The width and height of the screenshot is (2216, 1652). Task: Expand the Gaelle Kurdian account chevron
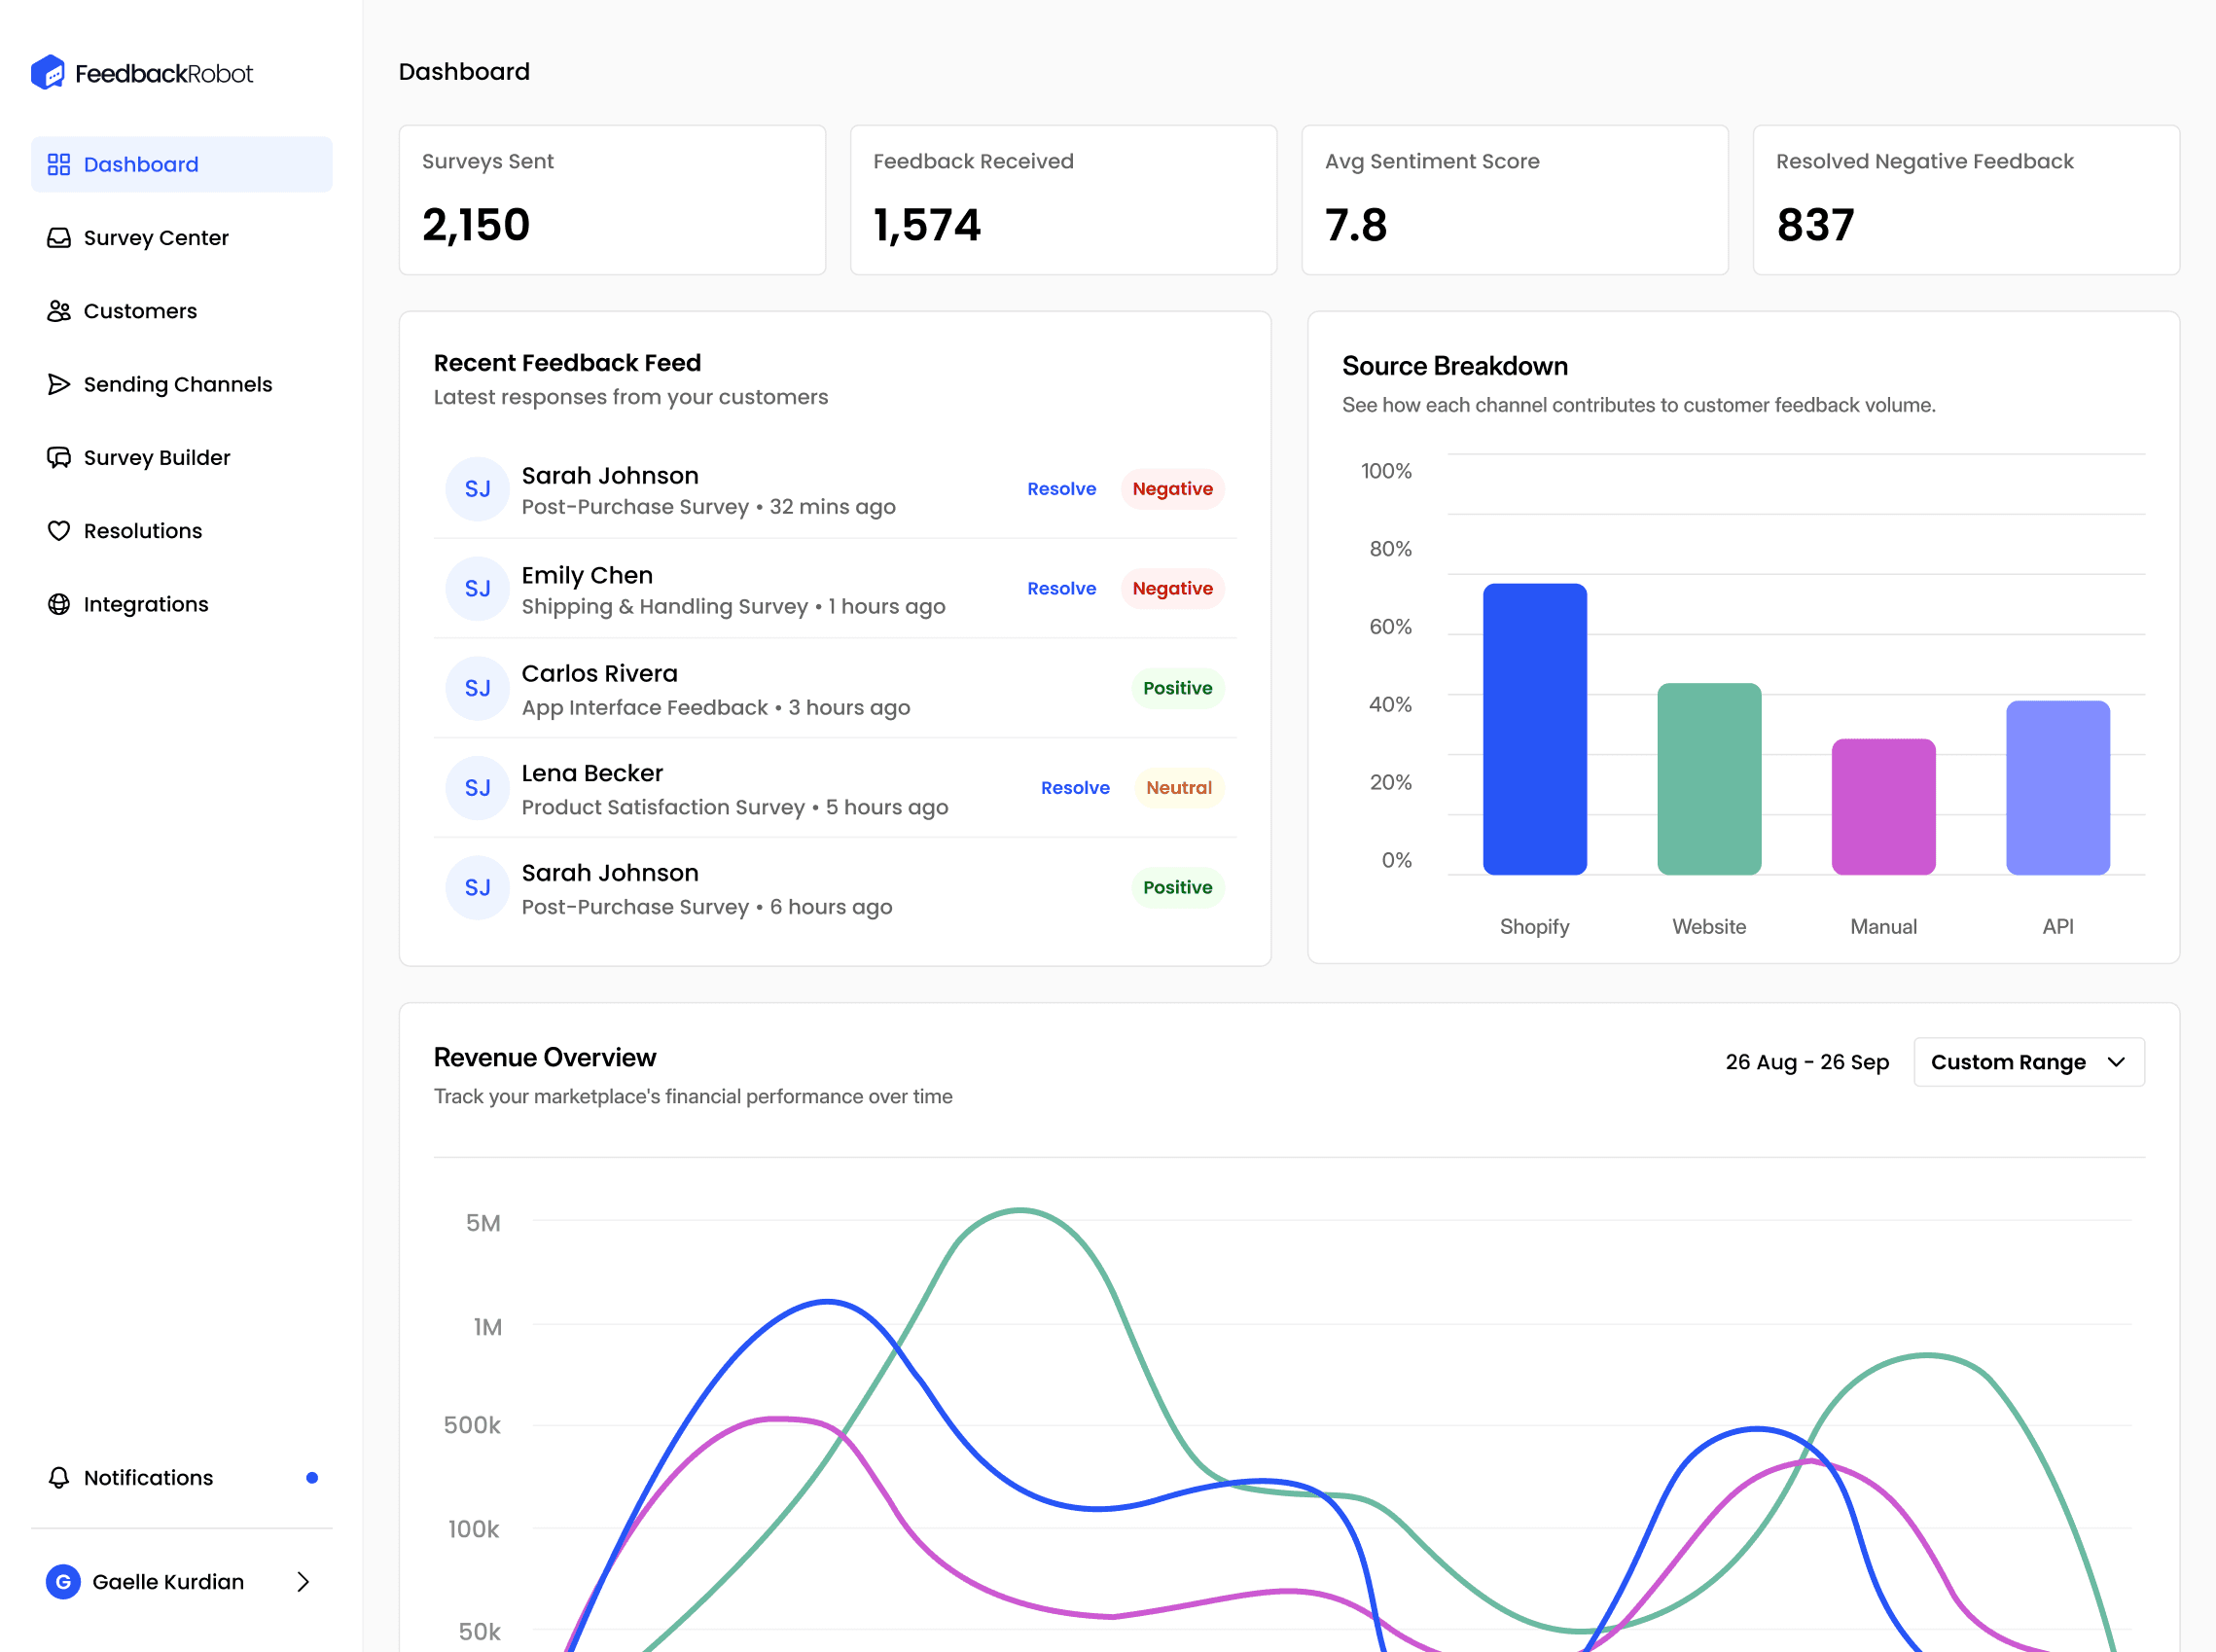click(x=303, y=1582)
